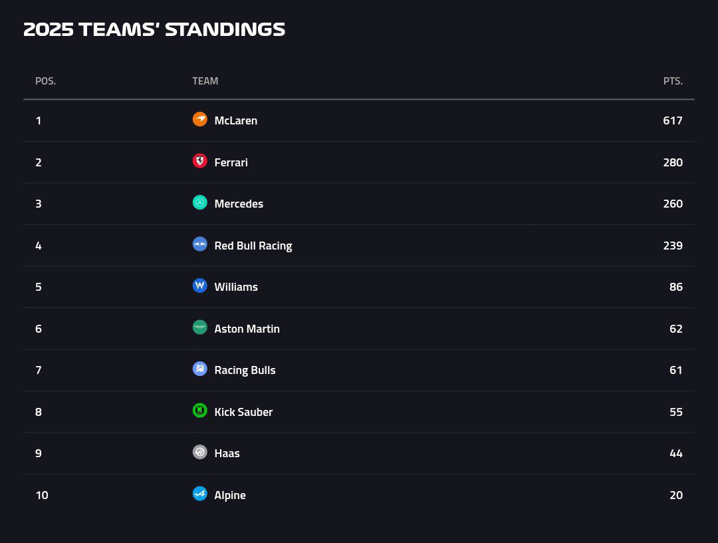The image size is (718, 543).
Task: Open the Ferrari team name link
Action: point(231,162)
